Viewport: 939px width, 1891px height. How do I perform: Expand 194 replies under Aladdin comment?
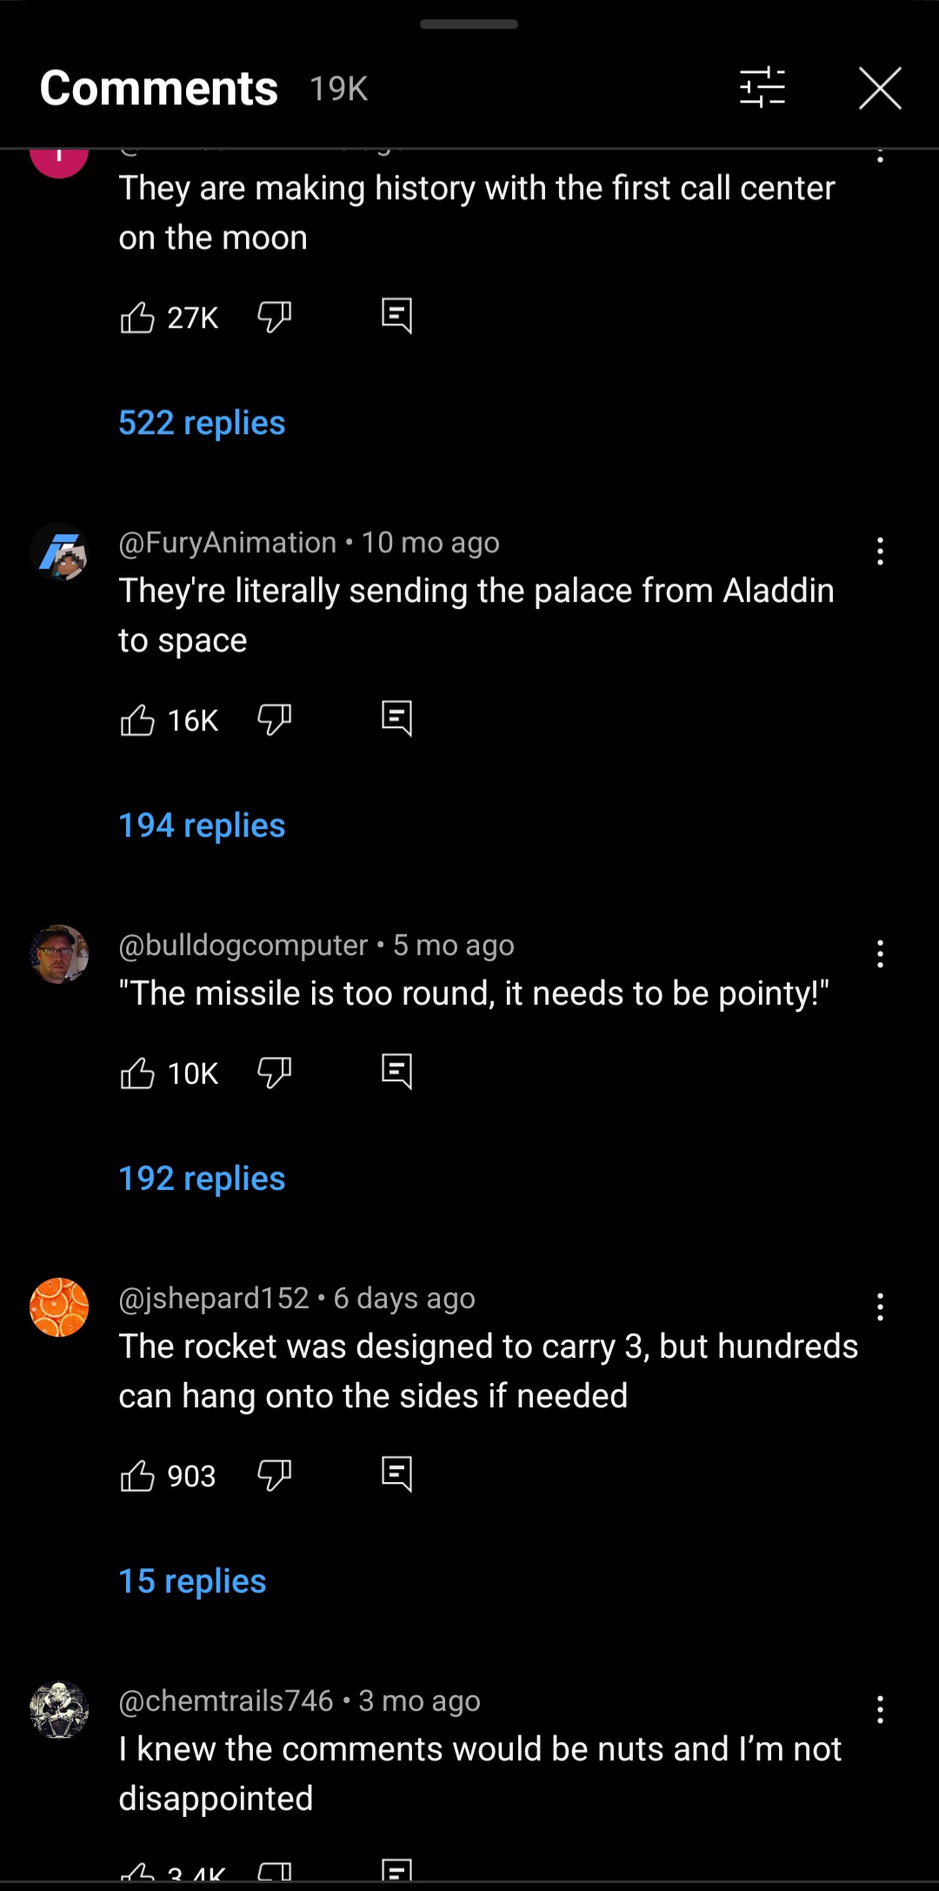(201, 825)
